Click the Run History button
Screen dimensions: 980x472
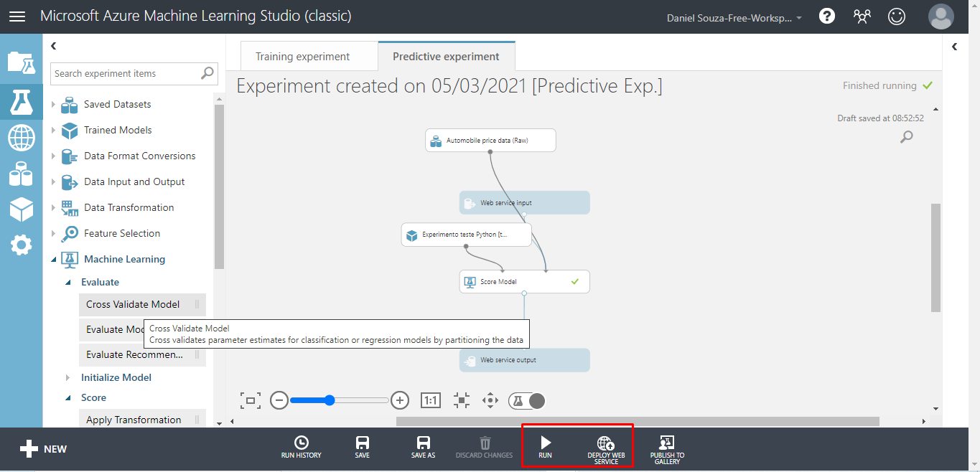(x=302, y=448)
